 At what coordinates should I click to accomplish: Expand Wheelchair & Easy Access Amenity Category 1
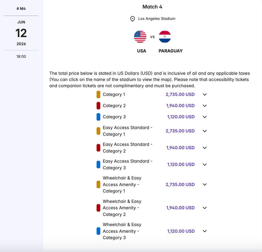(x=205, y=185)
